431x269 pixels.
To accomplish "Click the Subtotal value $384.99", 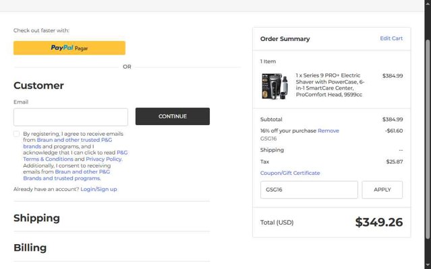I will 393,119.
